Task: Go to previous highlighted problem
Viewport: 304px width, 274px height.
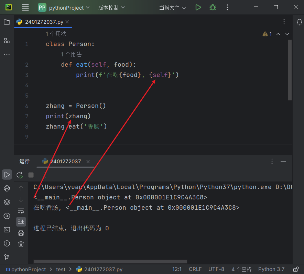Action: [x=278, y=34]
